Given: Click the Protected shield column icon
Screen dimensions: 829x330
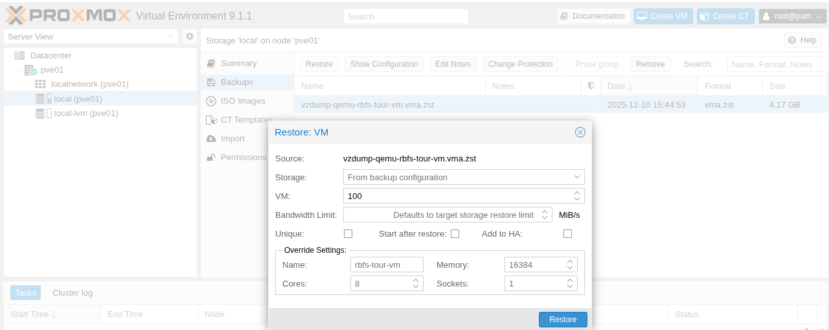Looking at the screenshot, I should click(591, 86).
